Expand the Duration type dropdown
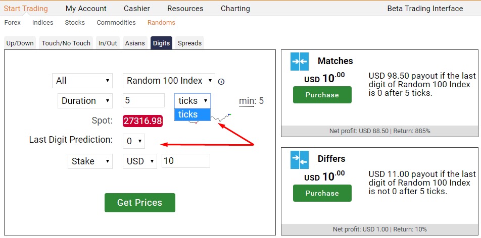Image resolution: width=481 pixels, height=238 pixels. pos(85,101)
